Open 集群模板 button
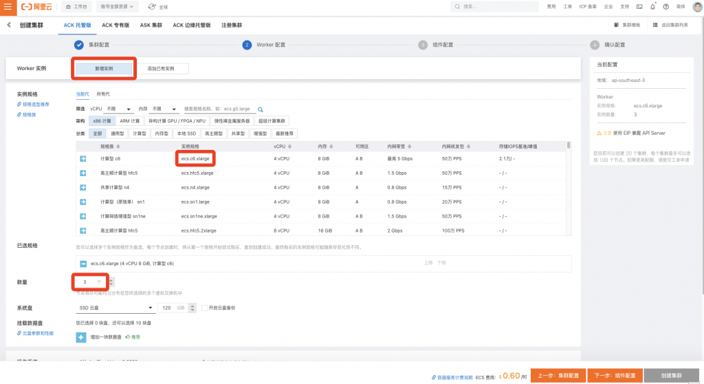The image size is (704, 384). (x=627, y=25)
